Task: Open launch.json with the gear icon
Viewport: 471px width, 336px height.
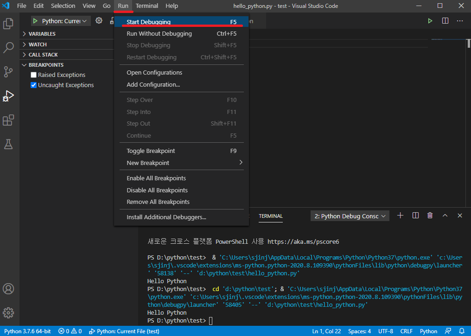Action: click(x=99, y=21)
